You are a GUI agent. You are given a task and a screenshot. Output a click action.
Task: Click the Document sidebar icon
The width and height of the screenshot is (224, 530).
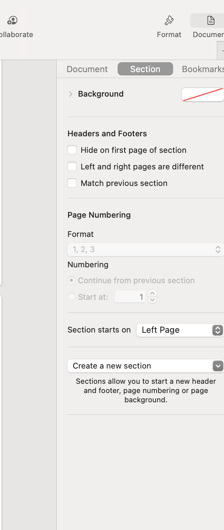coord(210,21)
